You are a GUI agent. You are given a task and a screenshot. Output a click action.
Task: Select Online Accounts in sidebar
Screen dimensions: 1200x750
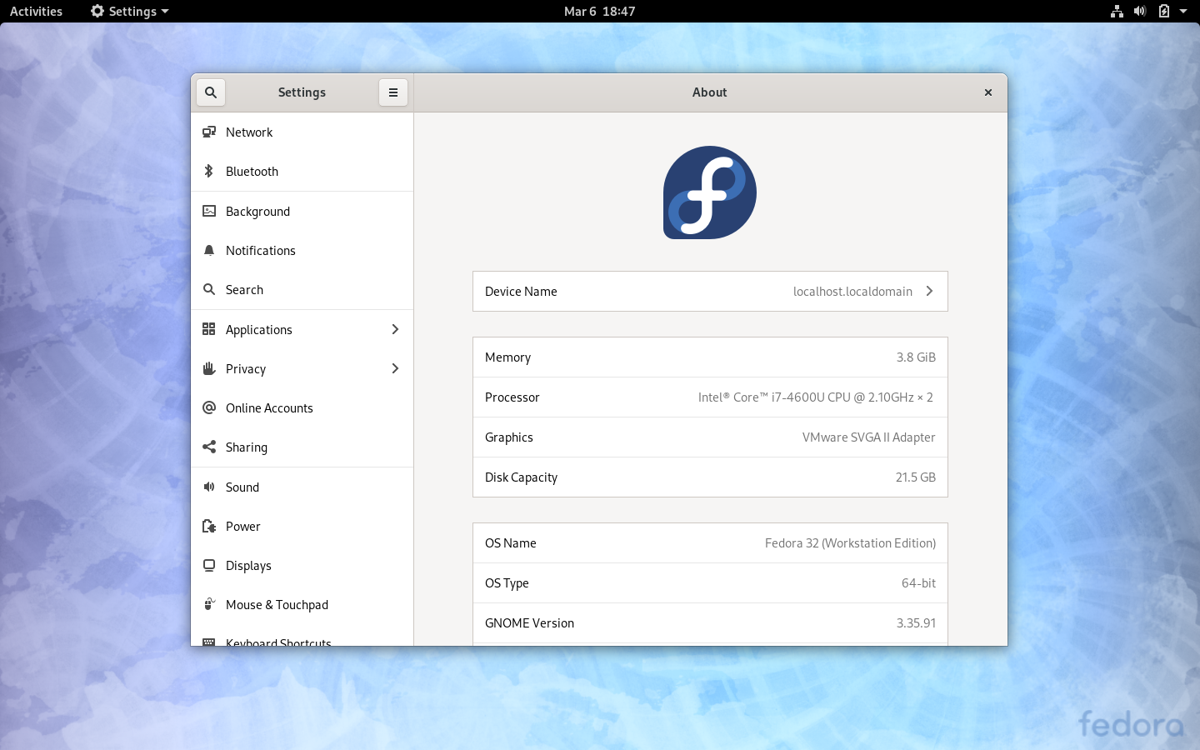[x=302, y=407]
